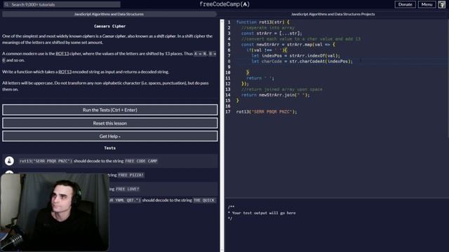Select the Tests heading

(x=110, y=148)
